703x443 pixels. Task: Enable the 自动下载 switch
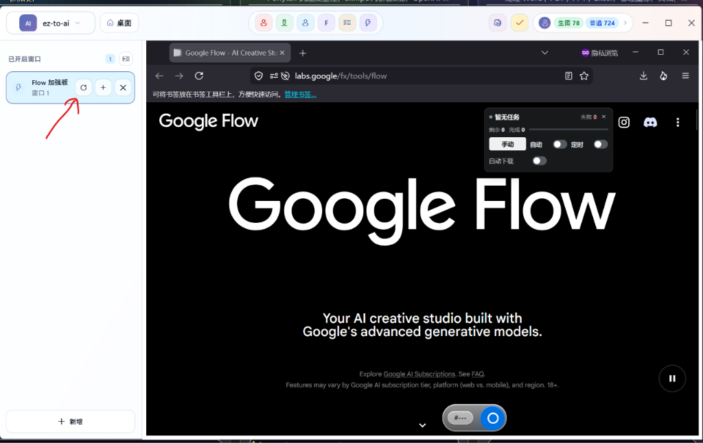coord(540,160)
